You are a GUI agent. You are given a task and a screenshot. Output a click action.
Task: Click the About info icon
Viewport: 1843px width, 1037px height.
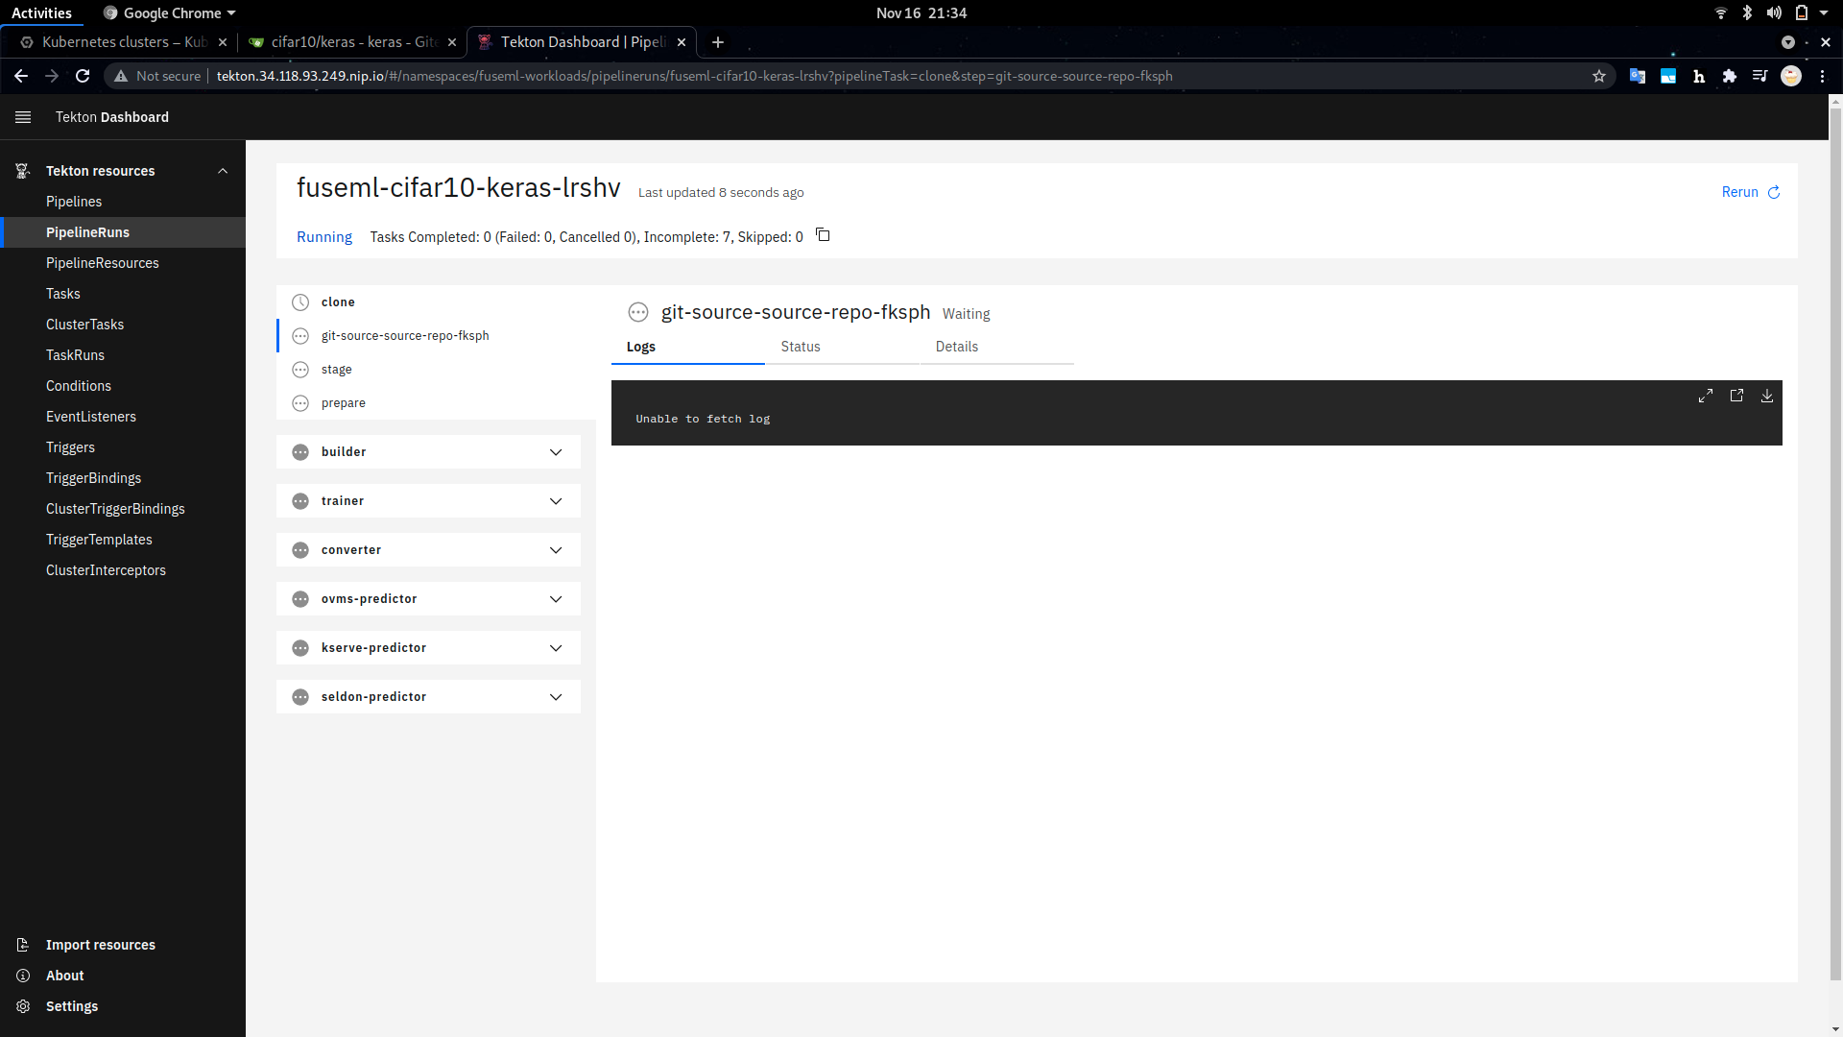[x=22, y=975]
